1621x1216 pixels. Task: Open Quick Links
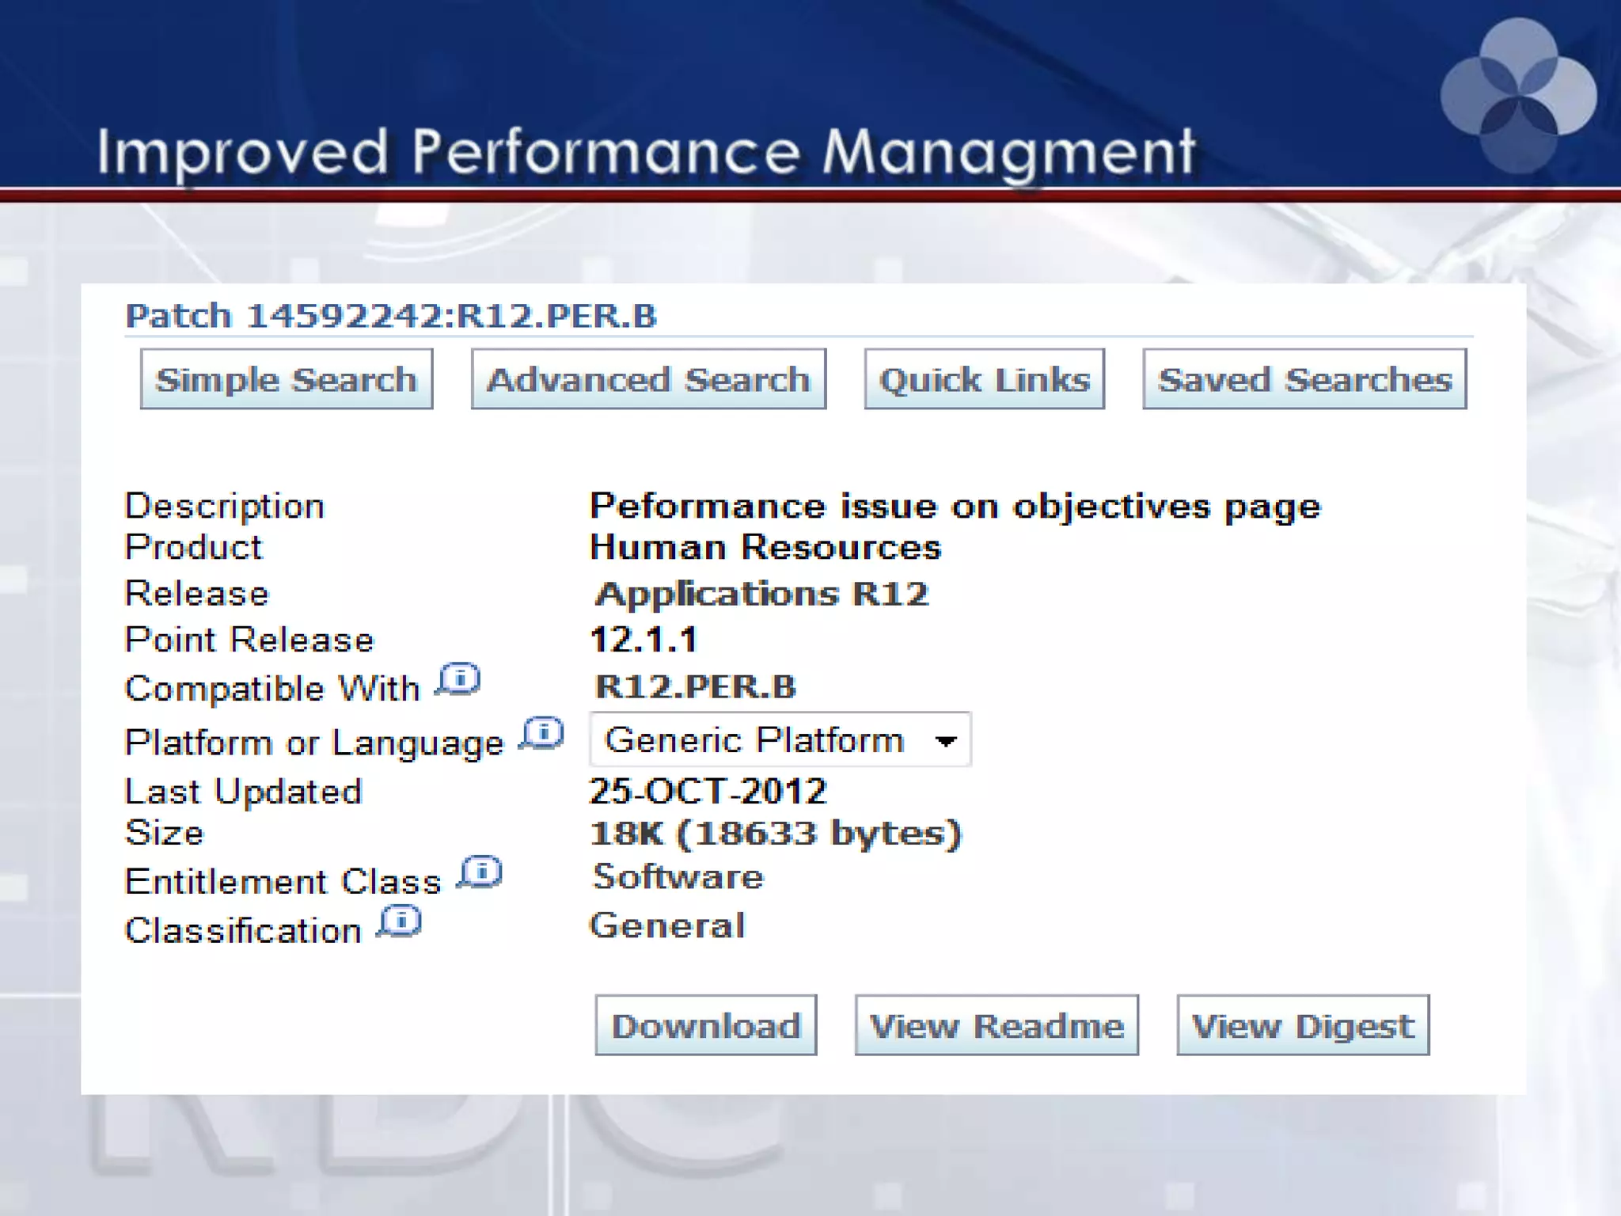[984, 380]
